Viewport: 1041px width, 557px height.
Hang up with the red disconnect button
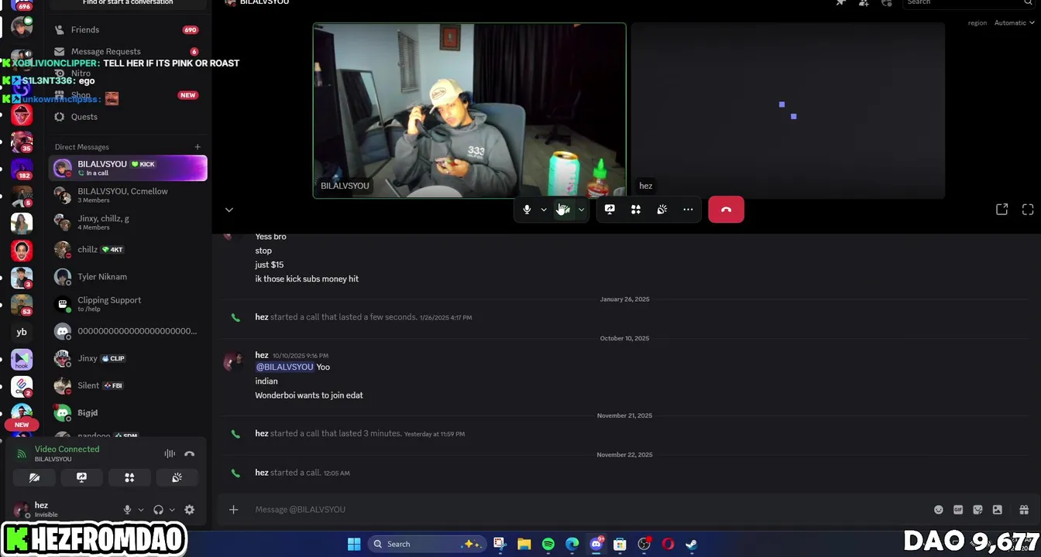(x=726, y=210)
